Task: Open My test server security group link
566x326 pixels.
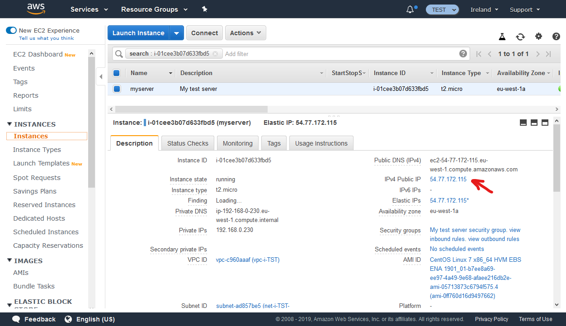Action: pos(468,230)
